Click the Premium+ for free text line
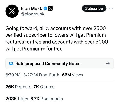This screenshot has width=119, height=104. point(34,49)
